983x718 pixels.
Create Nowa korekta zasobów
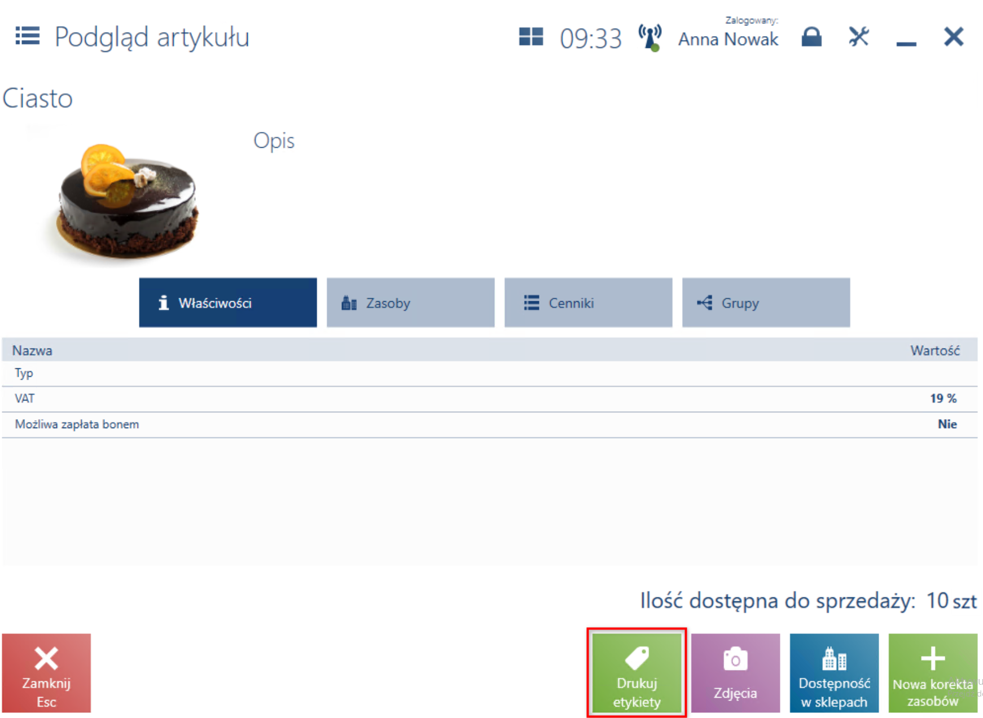coord(933,673)
